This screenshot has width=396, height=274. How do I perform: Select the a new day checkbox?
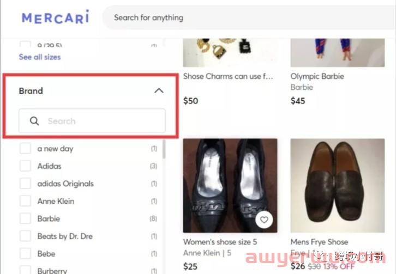25,149
